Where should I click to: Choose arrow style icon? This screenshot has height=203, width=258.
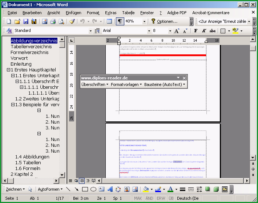[199, 189]
